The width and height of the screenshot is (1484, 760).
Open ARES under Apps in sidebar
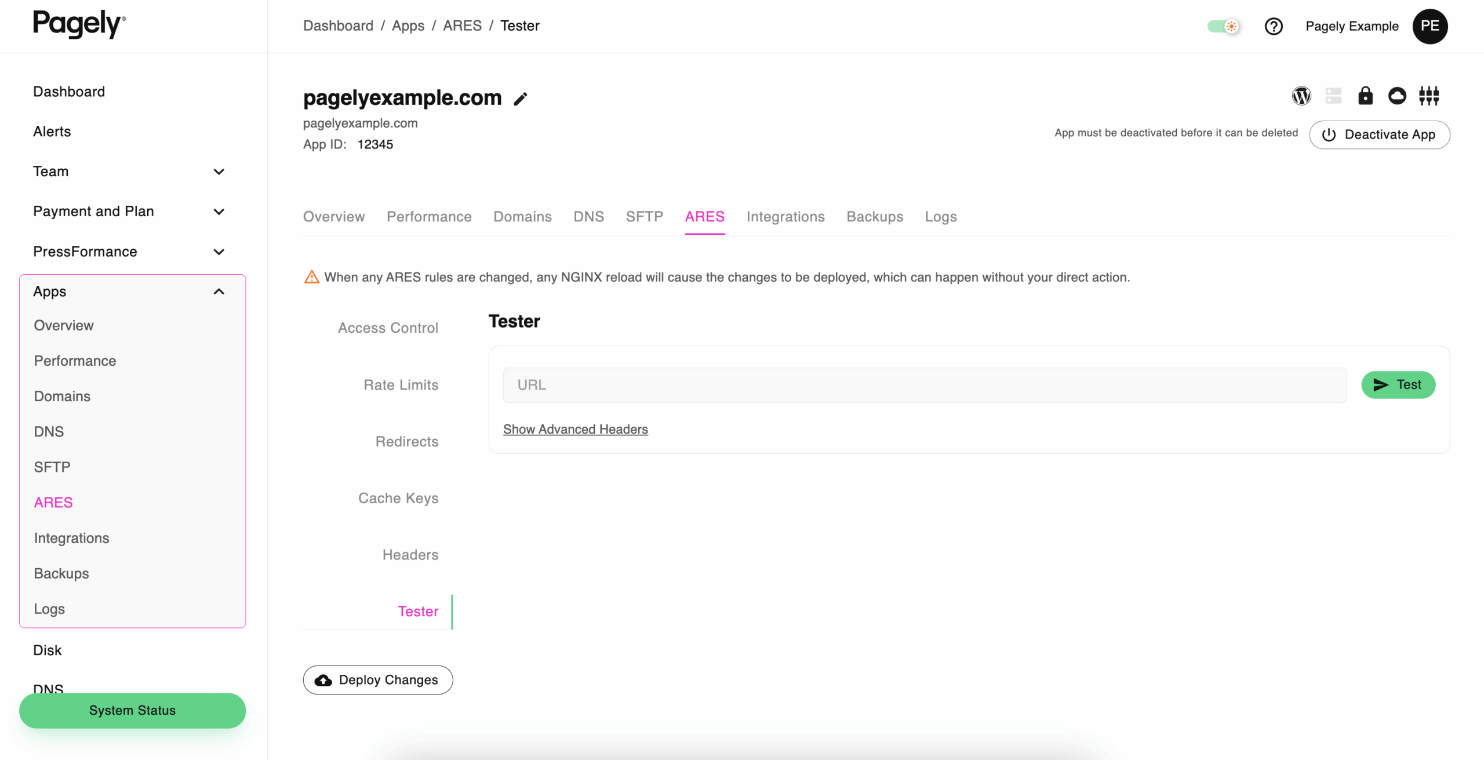(53, 503)
